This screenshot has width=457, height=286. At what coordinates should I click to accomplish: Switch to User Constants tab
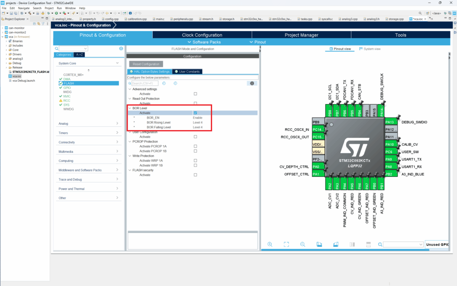pyautogui.click(x=187, y=72)
